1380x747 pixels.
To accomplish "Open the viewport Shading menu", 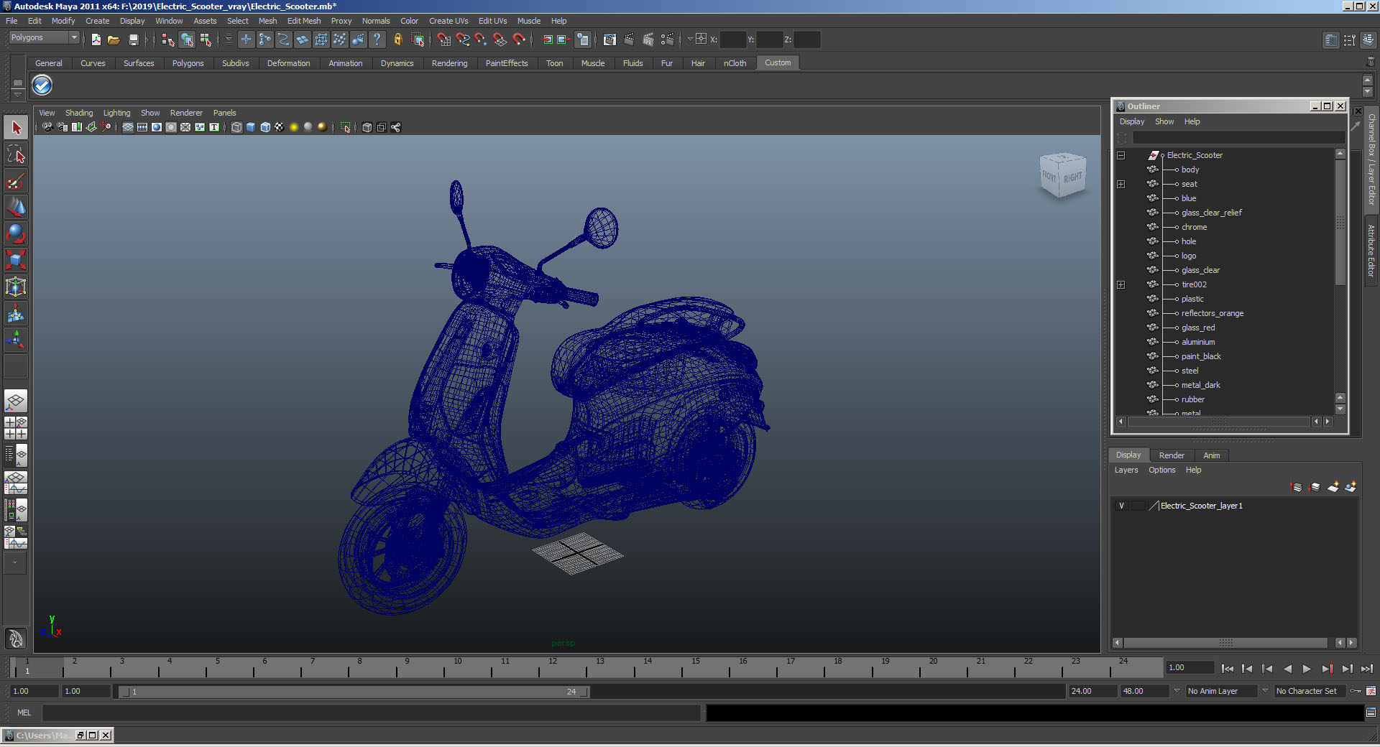I will 79,113.
